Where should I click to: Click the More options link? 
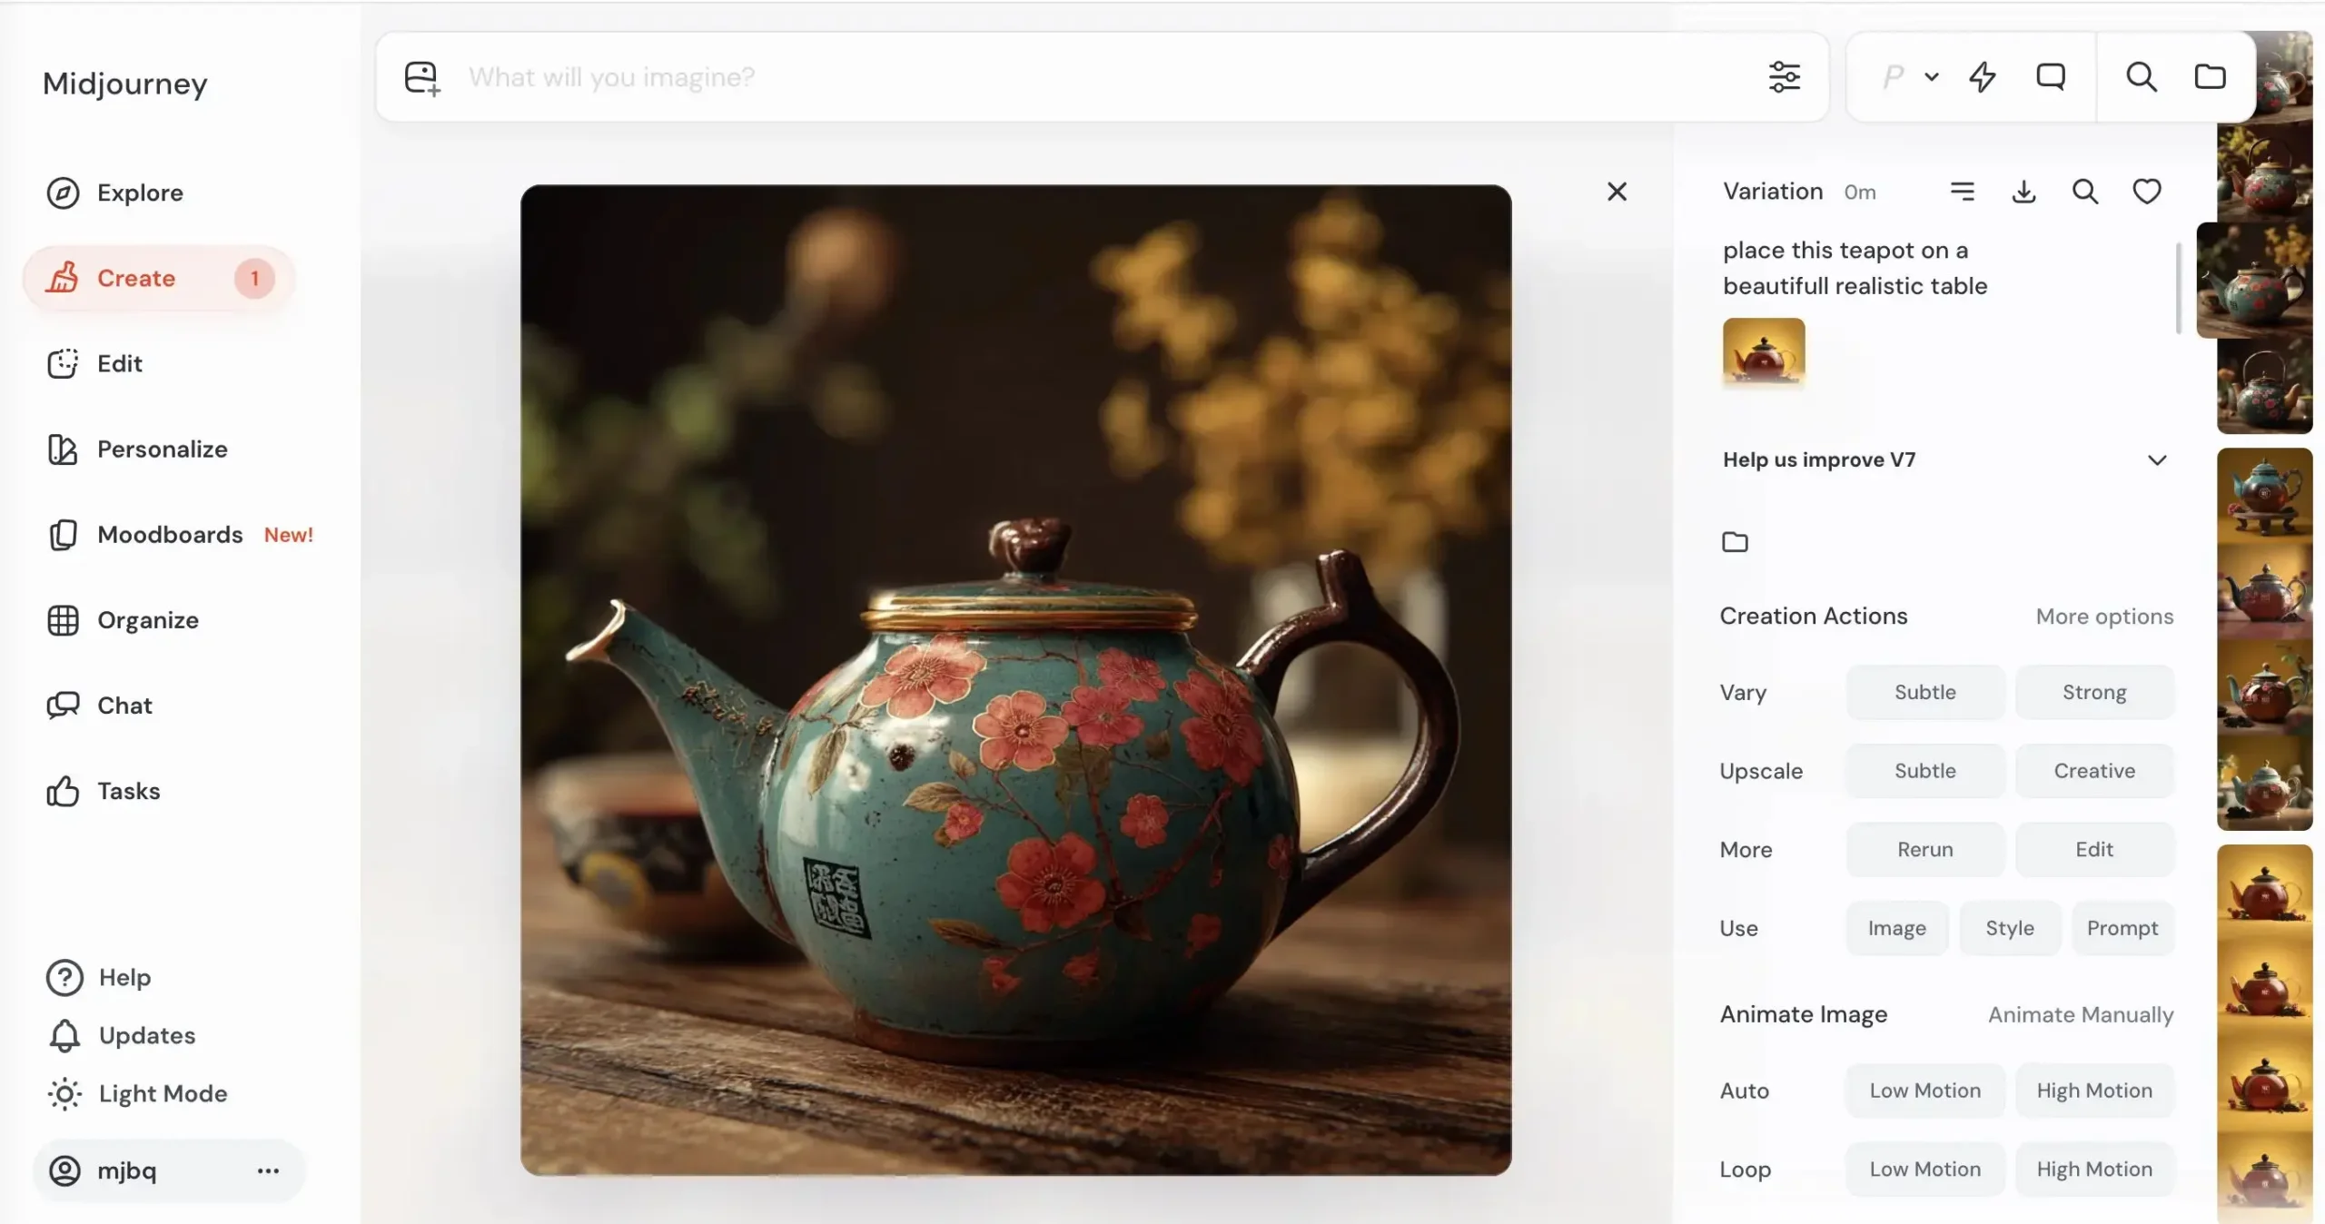tap(2104, 617)
